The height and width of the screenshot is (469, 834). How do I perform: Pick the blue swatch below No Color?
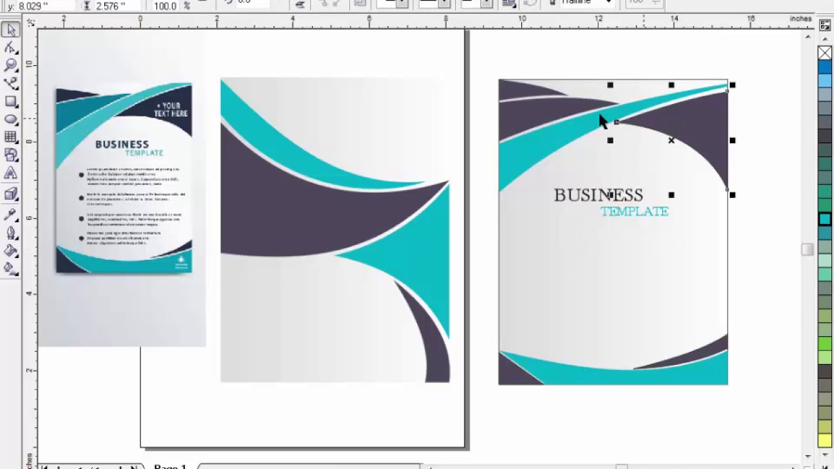coord(825,66)
